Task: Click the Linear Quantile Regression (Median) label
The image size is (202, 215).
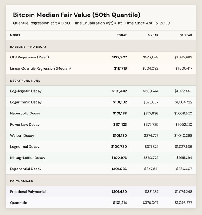Action: point(40,68)
